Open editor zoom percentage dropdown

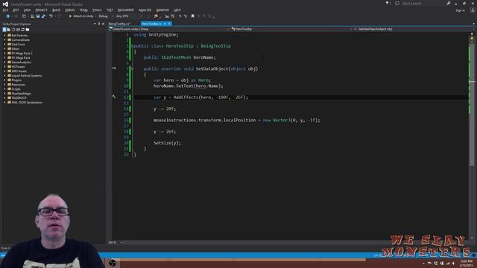pos(121,243)
